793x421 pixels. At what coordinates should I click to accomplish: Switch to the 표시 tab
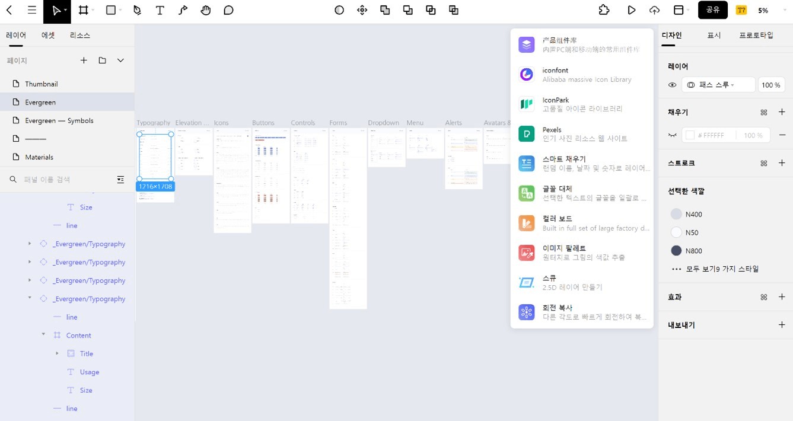coord(714,35)
